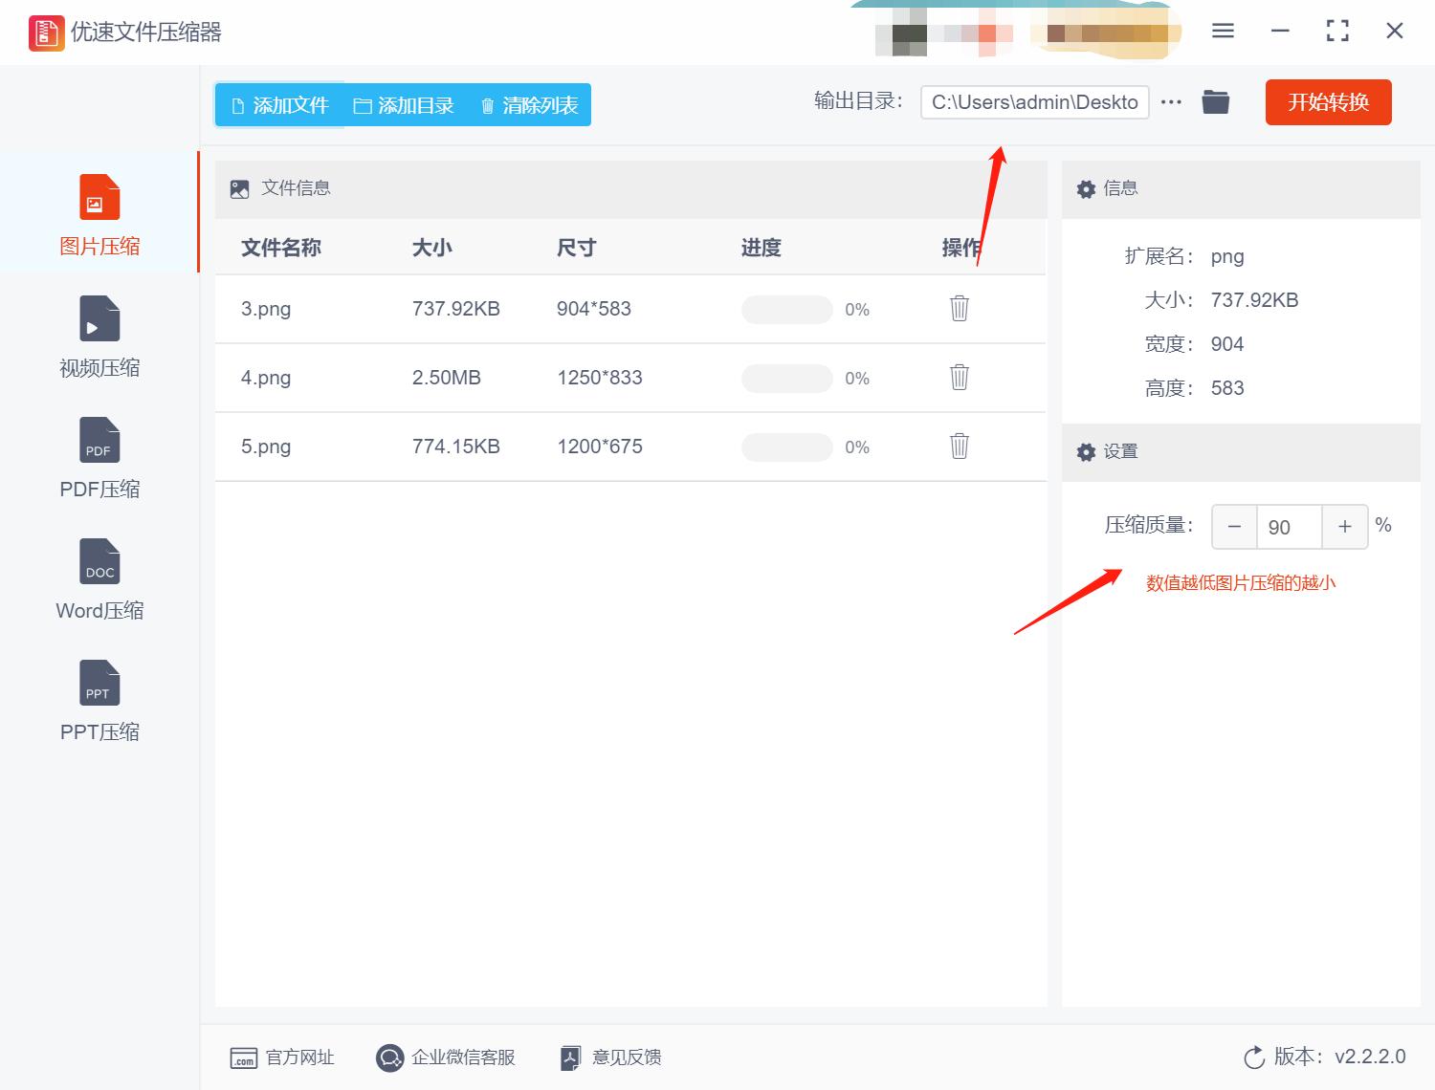This screenshot has width=1435, height=1090.
Task: Expand output directory options via the ellipsis
Action: [1171, 101]
